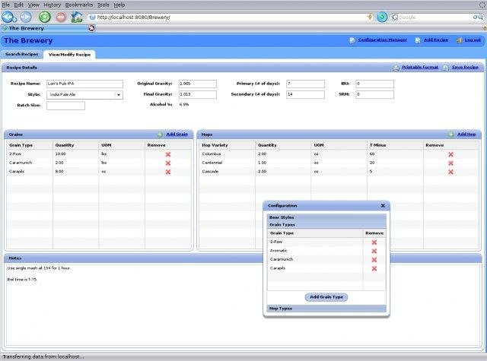Close The Brewery browser tab
The width and height of the screenshot is (487, 361).
(91, 28)
